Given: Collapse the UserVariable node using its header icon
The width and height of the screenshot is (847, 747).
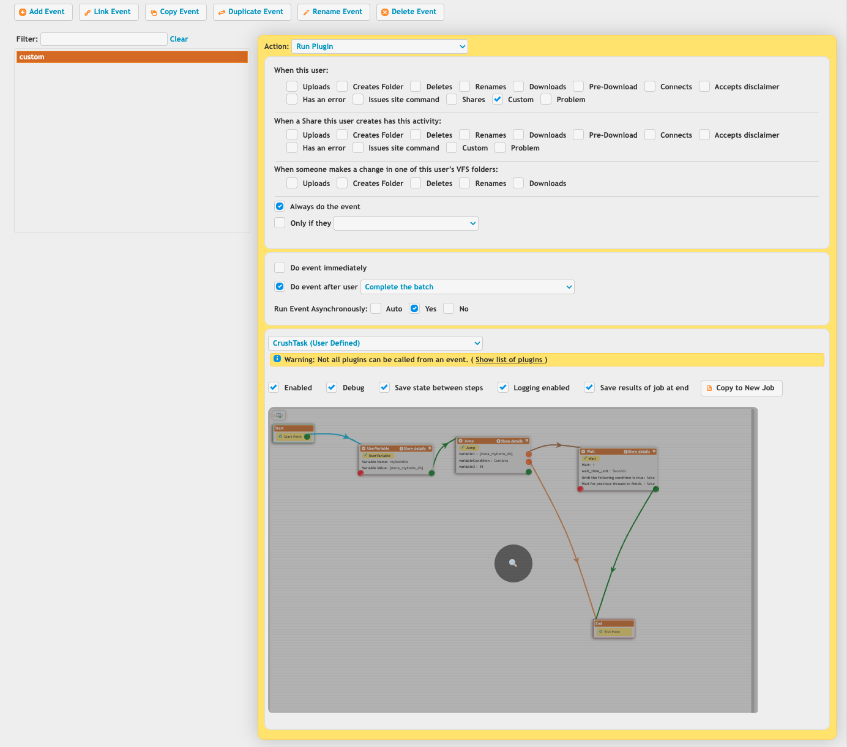Looking at the screenshot, I should coord(364,448).
